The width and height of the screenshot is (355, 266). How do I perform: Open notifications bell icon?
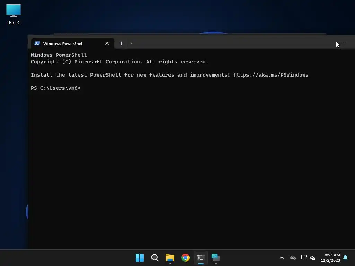[x=345, y=258]
